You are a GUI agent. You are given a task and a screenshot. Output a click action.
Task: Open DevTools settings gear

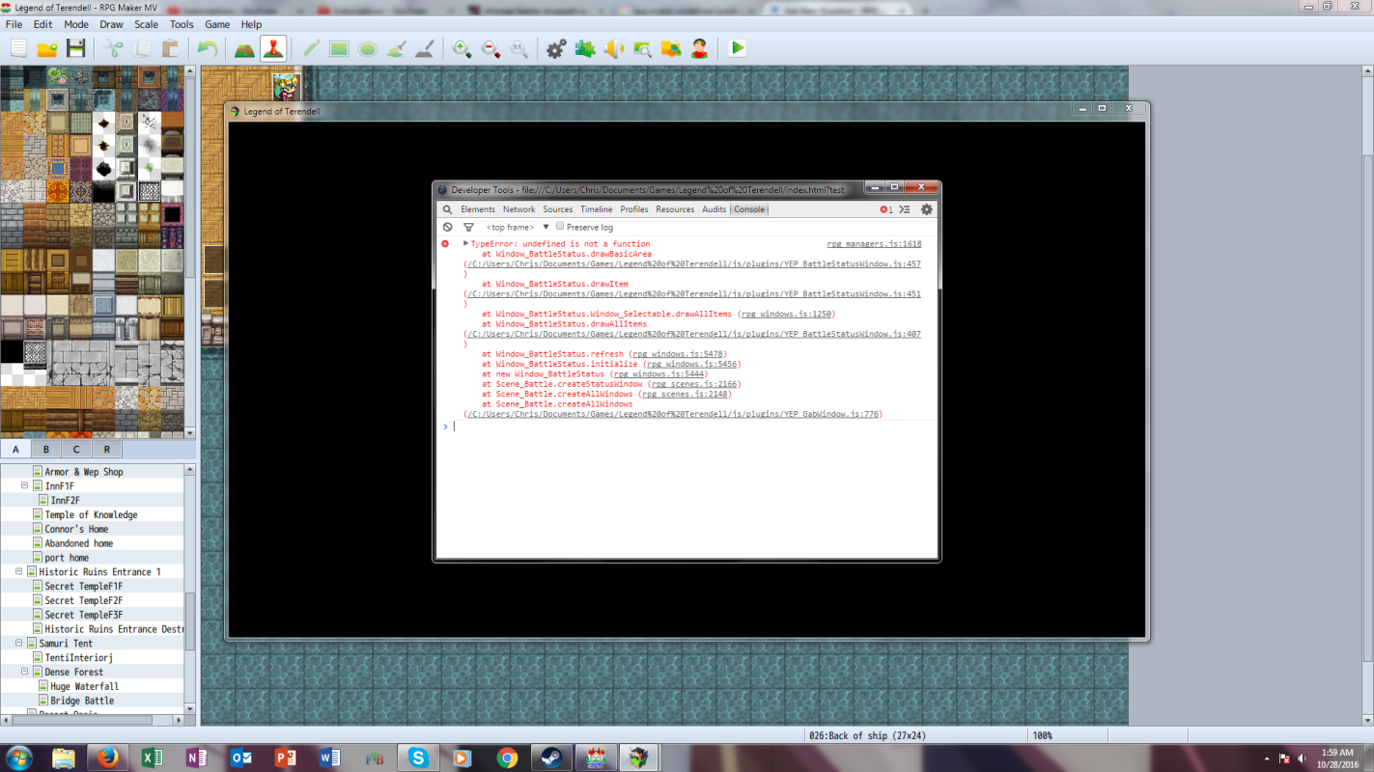(x=927, y=209)
